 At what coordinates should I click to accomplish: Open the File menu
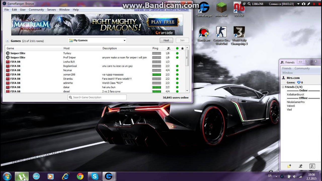(x=7, y=10)
